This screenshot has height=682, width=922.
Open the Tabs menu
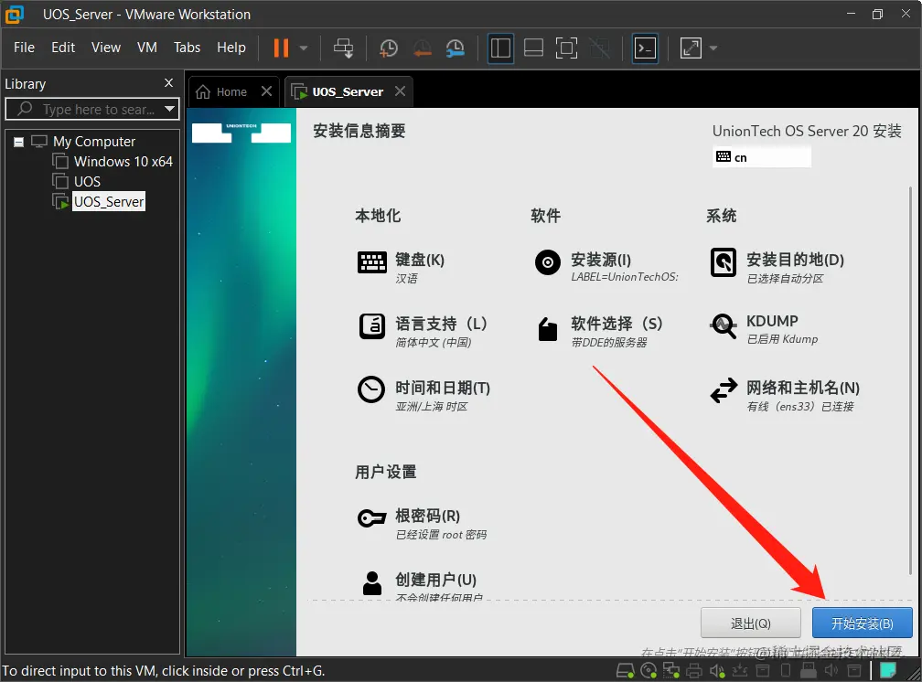point(187,47)
